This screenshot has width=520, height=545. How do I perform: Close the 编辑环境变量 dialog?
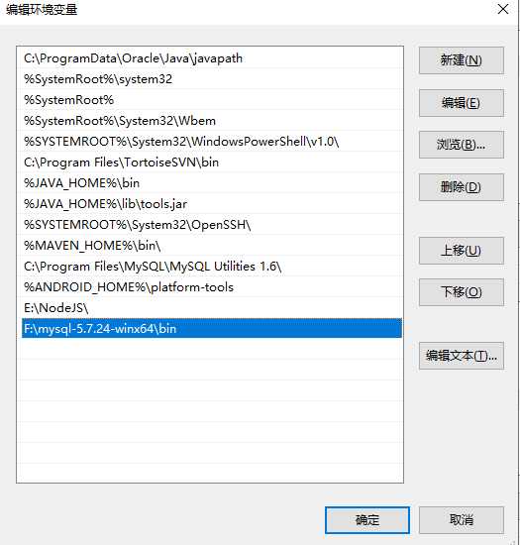(x=502, y=9)
